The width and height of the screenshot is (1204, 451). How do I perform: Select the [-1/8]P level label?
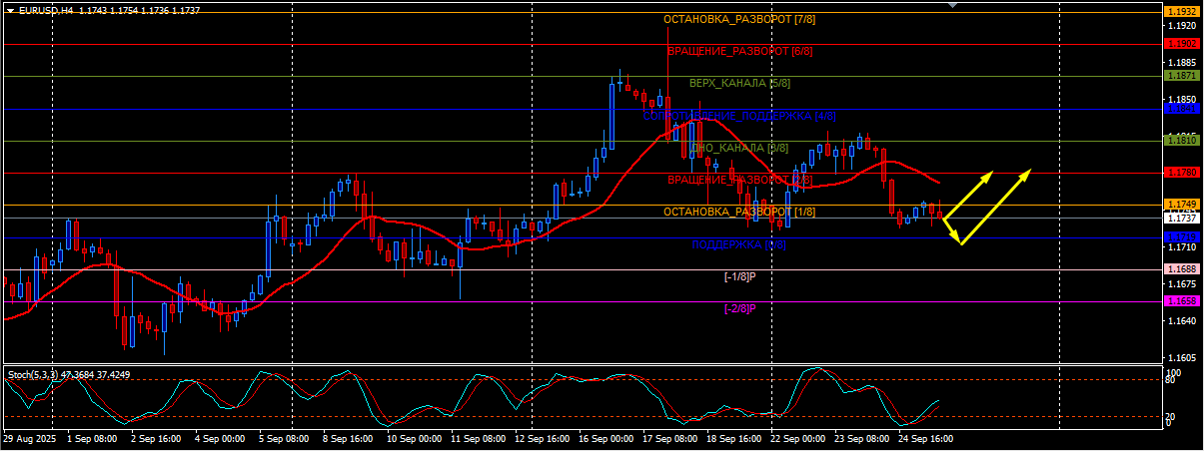click(x=739, y=276)
